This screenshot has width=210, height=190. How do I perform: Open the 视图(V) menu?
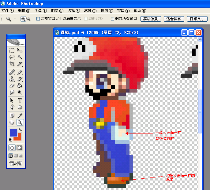pos(107,11)
